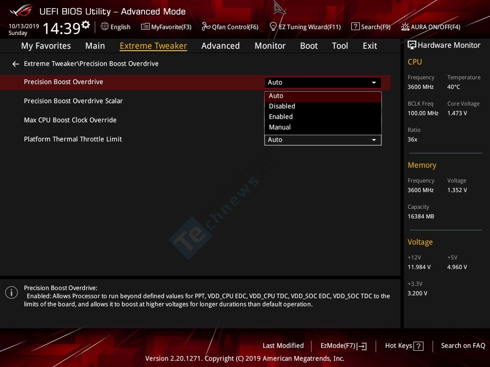Choose Enabled in the dropdown list

pyautogui.click(x=323, y=117)
